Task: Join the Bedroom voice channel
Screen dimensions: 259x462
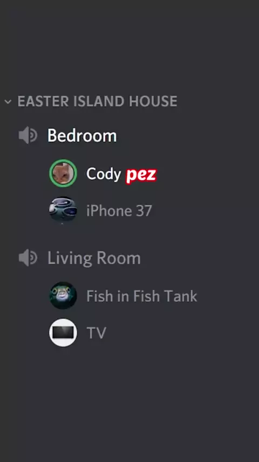Action: point(82,136)
